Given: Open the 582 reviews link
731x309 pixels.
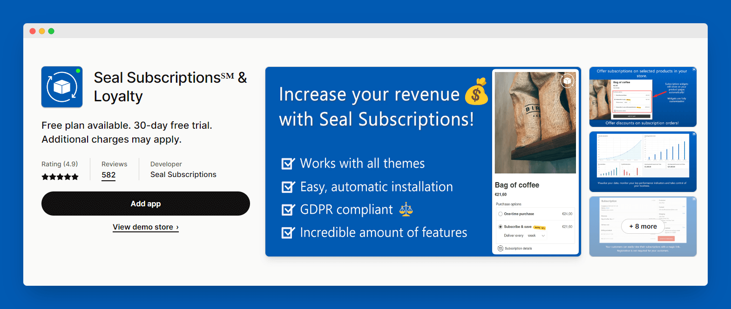Looking at the screenshot, I should click(x=108, y=175).
